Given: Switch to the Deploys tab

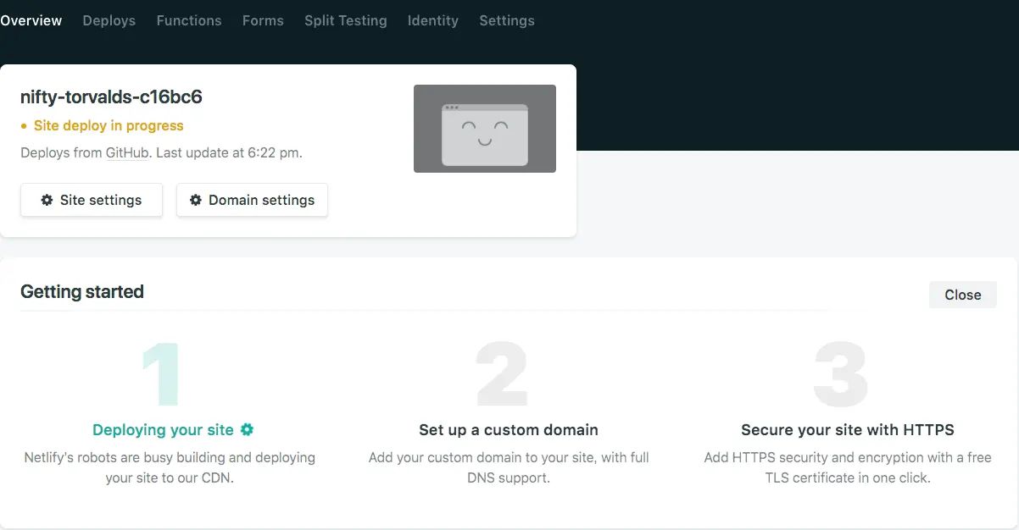Looking at the screenshot, I should (109, 20).
